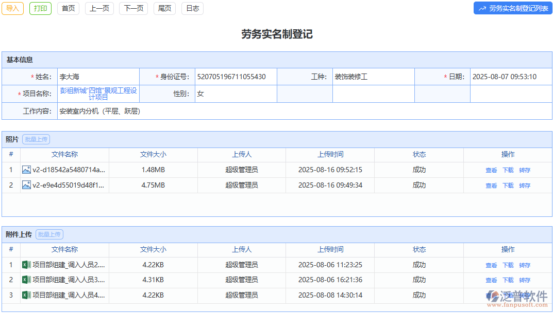Viewport: 553px width, 313px height.
Task: Click the image icon beside v2-e9e4d55019d48f1 file
Action: click(x=26, y=185)
